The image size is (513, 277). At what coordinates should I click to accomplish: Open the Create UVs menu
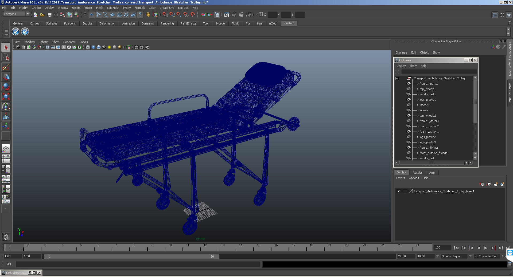[167, 8]
